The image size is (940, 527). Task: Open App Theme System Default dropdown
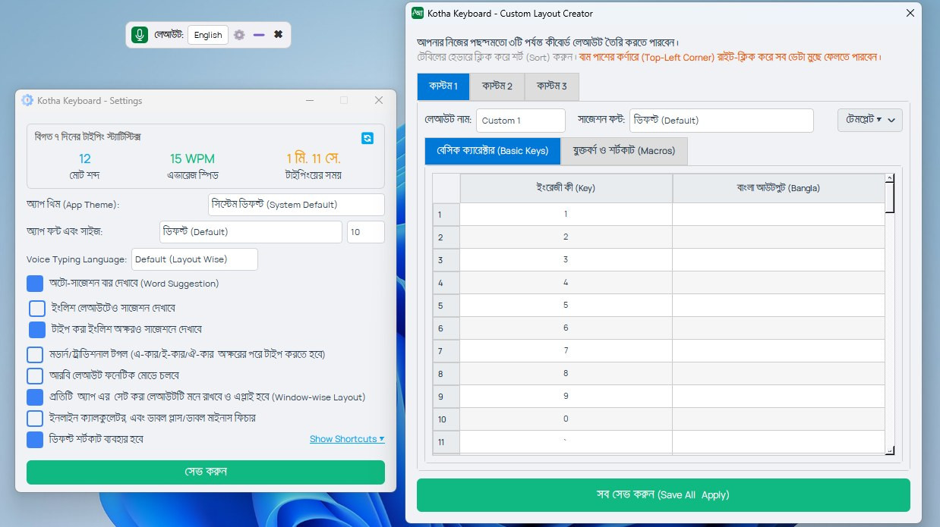tap(296, 205)
